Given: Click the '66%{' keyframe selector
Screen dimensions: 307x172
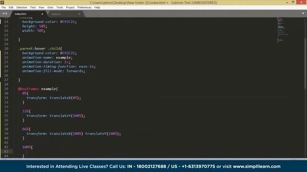Looking at the screenshot, I should (26, 129).
